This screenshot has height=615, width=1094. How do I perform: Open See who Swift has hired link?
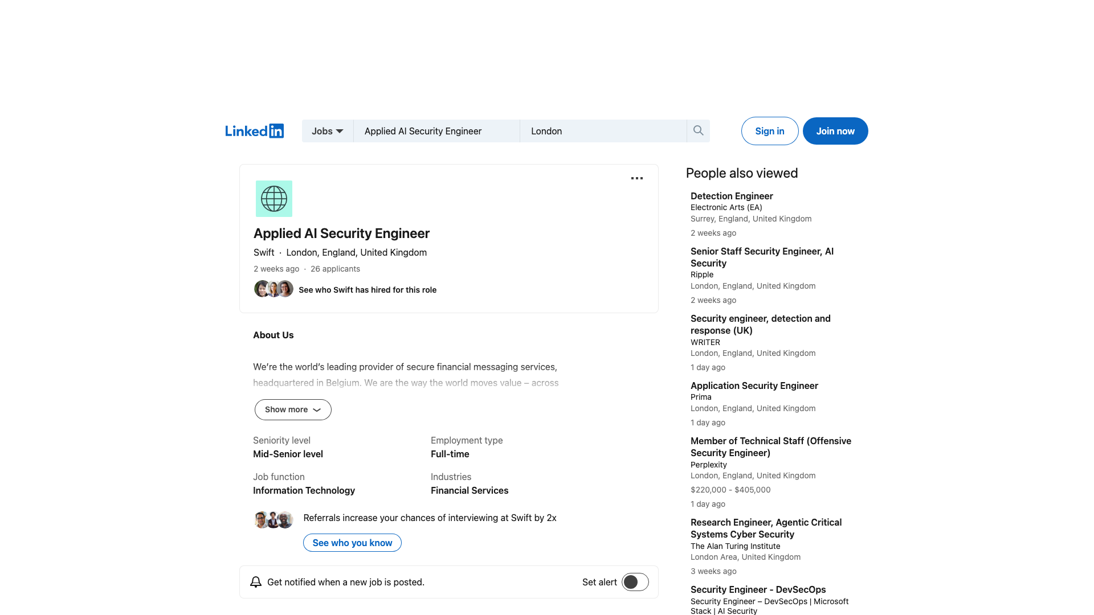click(x=368, y=290)
